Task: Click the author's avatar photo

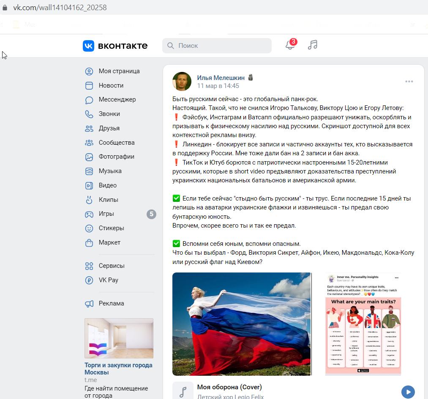Action: click(182, 81)
